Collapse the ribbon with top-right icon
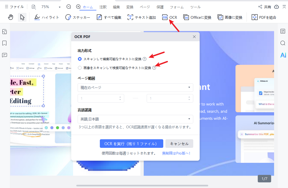Image resolution: width=288 pixels, height=188 pixels. (x=284, y=7)
